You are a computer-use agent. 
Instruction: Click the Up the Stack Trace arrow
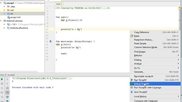tap(7, 79)
